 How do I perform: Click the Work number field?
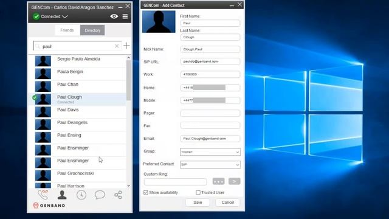210,74
